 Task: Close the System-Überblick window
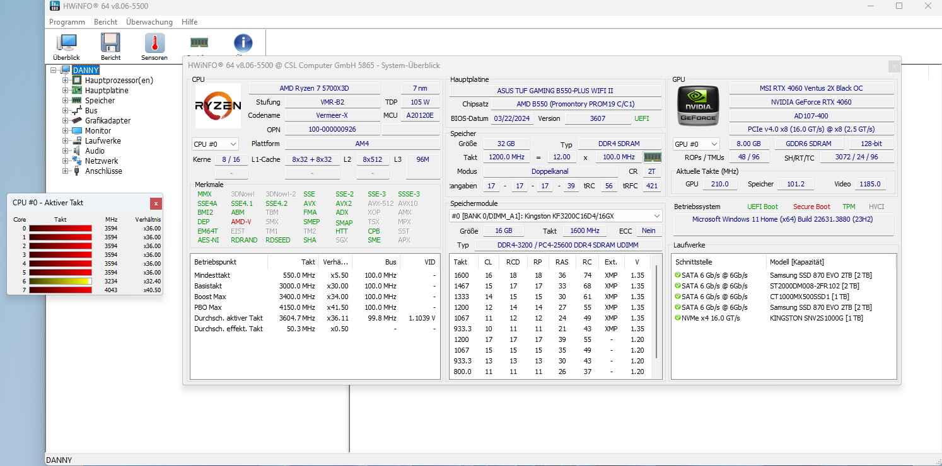(x=894, y=65)
